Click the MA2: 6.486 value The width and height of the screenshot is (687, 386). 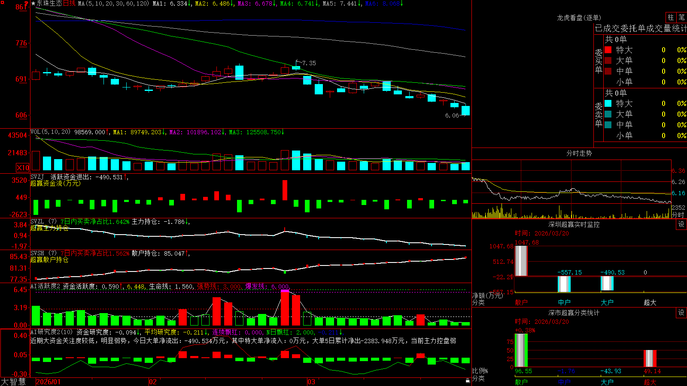(x=214, y=3)
